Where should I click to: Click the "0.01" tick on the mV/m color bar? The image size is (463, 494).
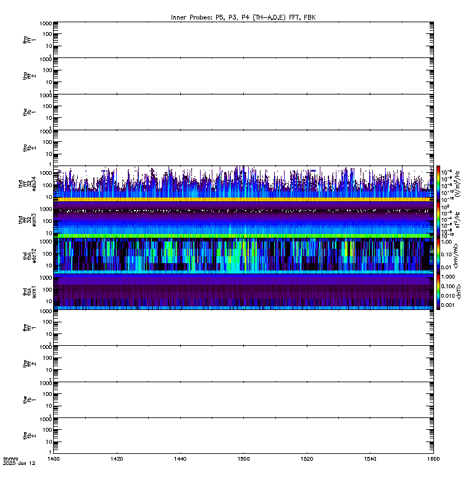pyautogui.click(x=446, y=267)
